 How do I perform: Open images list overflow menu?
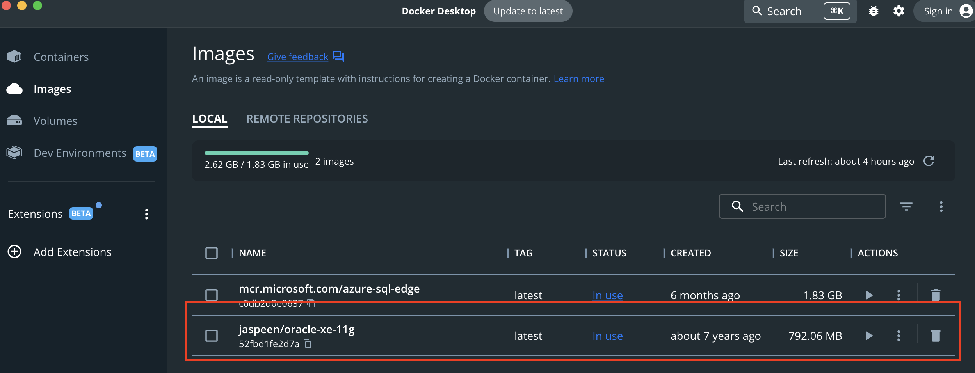pyautogui.click(x=941, y=206)
